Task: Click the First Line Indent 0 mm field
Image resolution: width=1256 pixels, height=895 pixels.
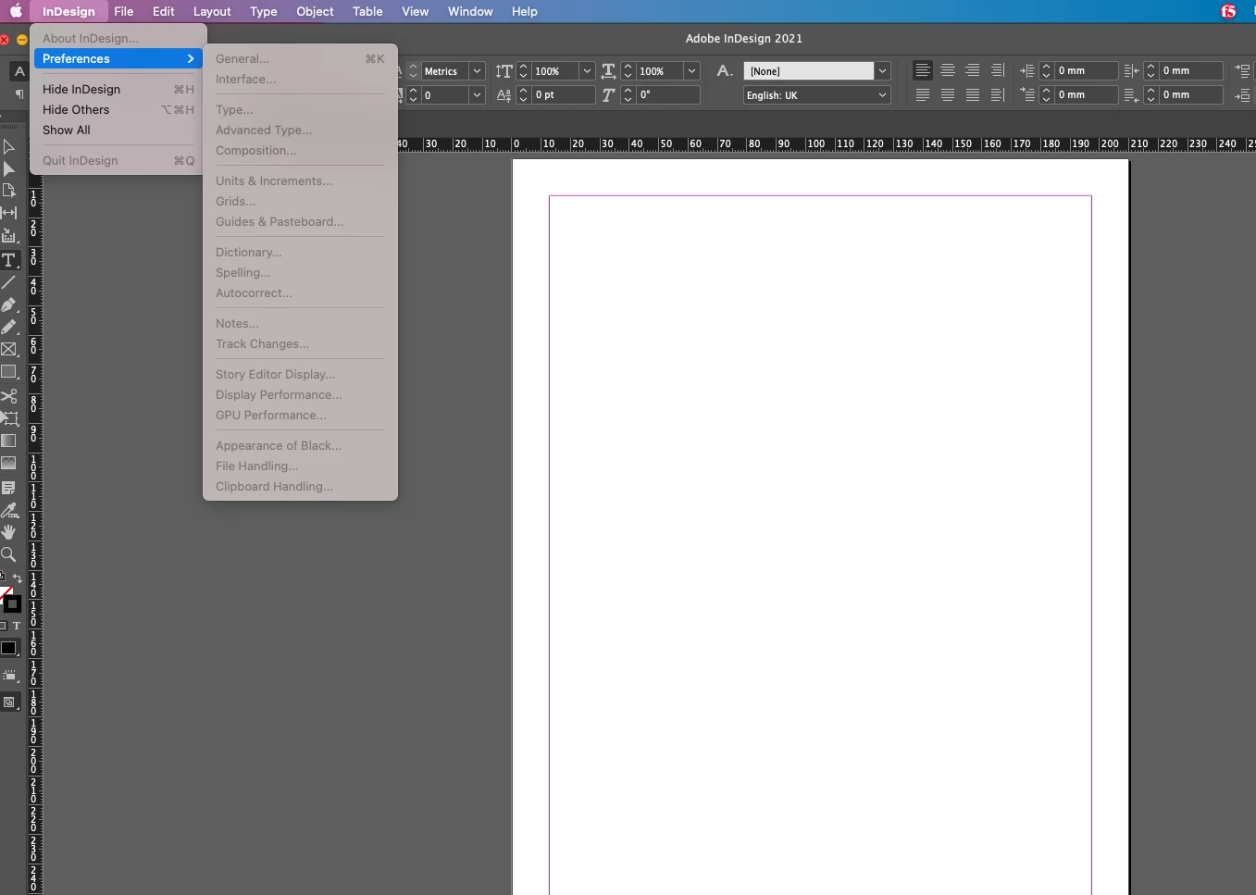Action: tap(1087, 94)
